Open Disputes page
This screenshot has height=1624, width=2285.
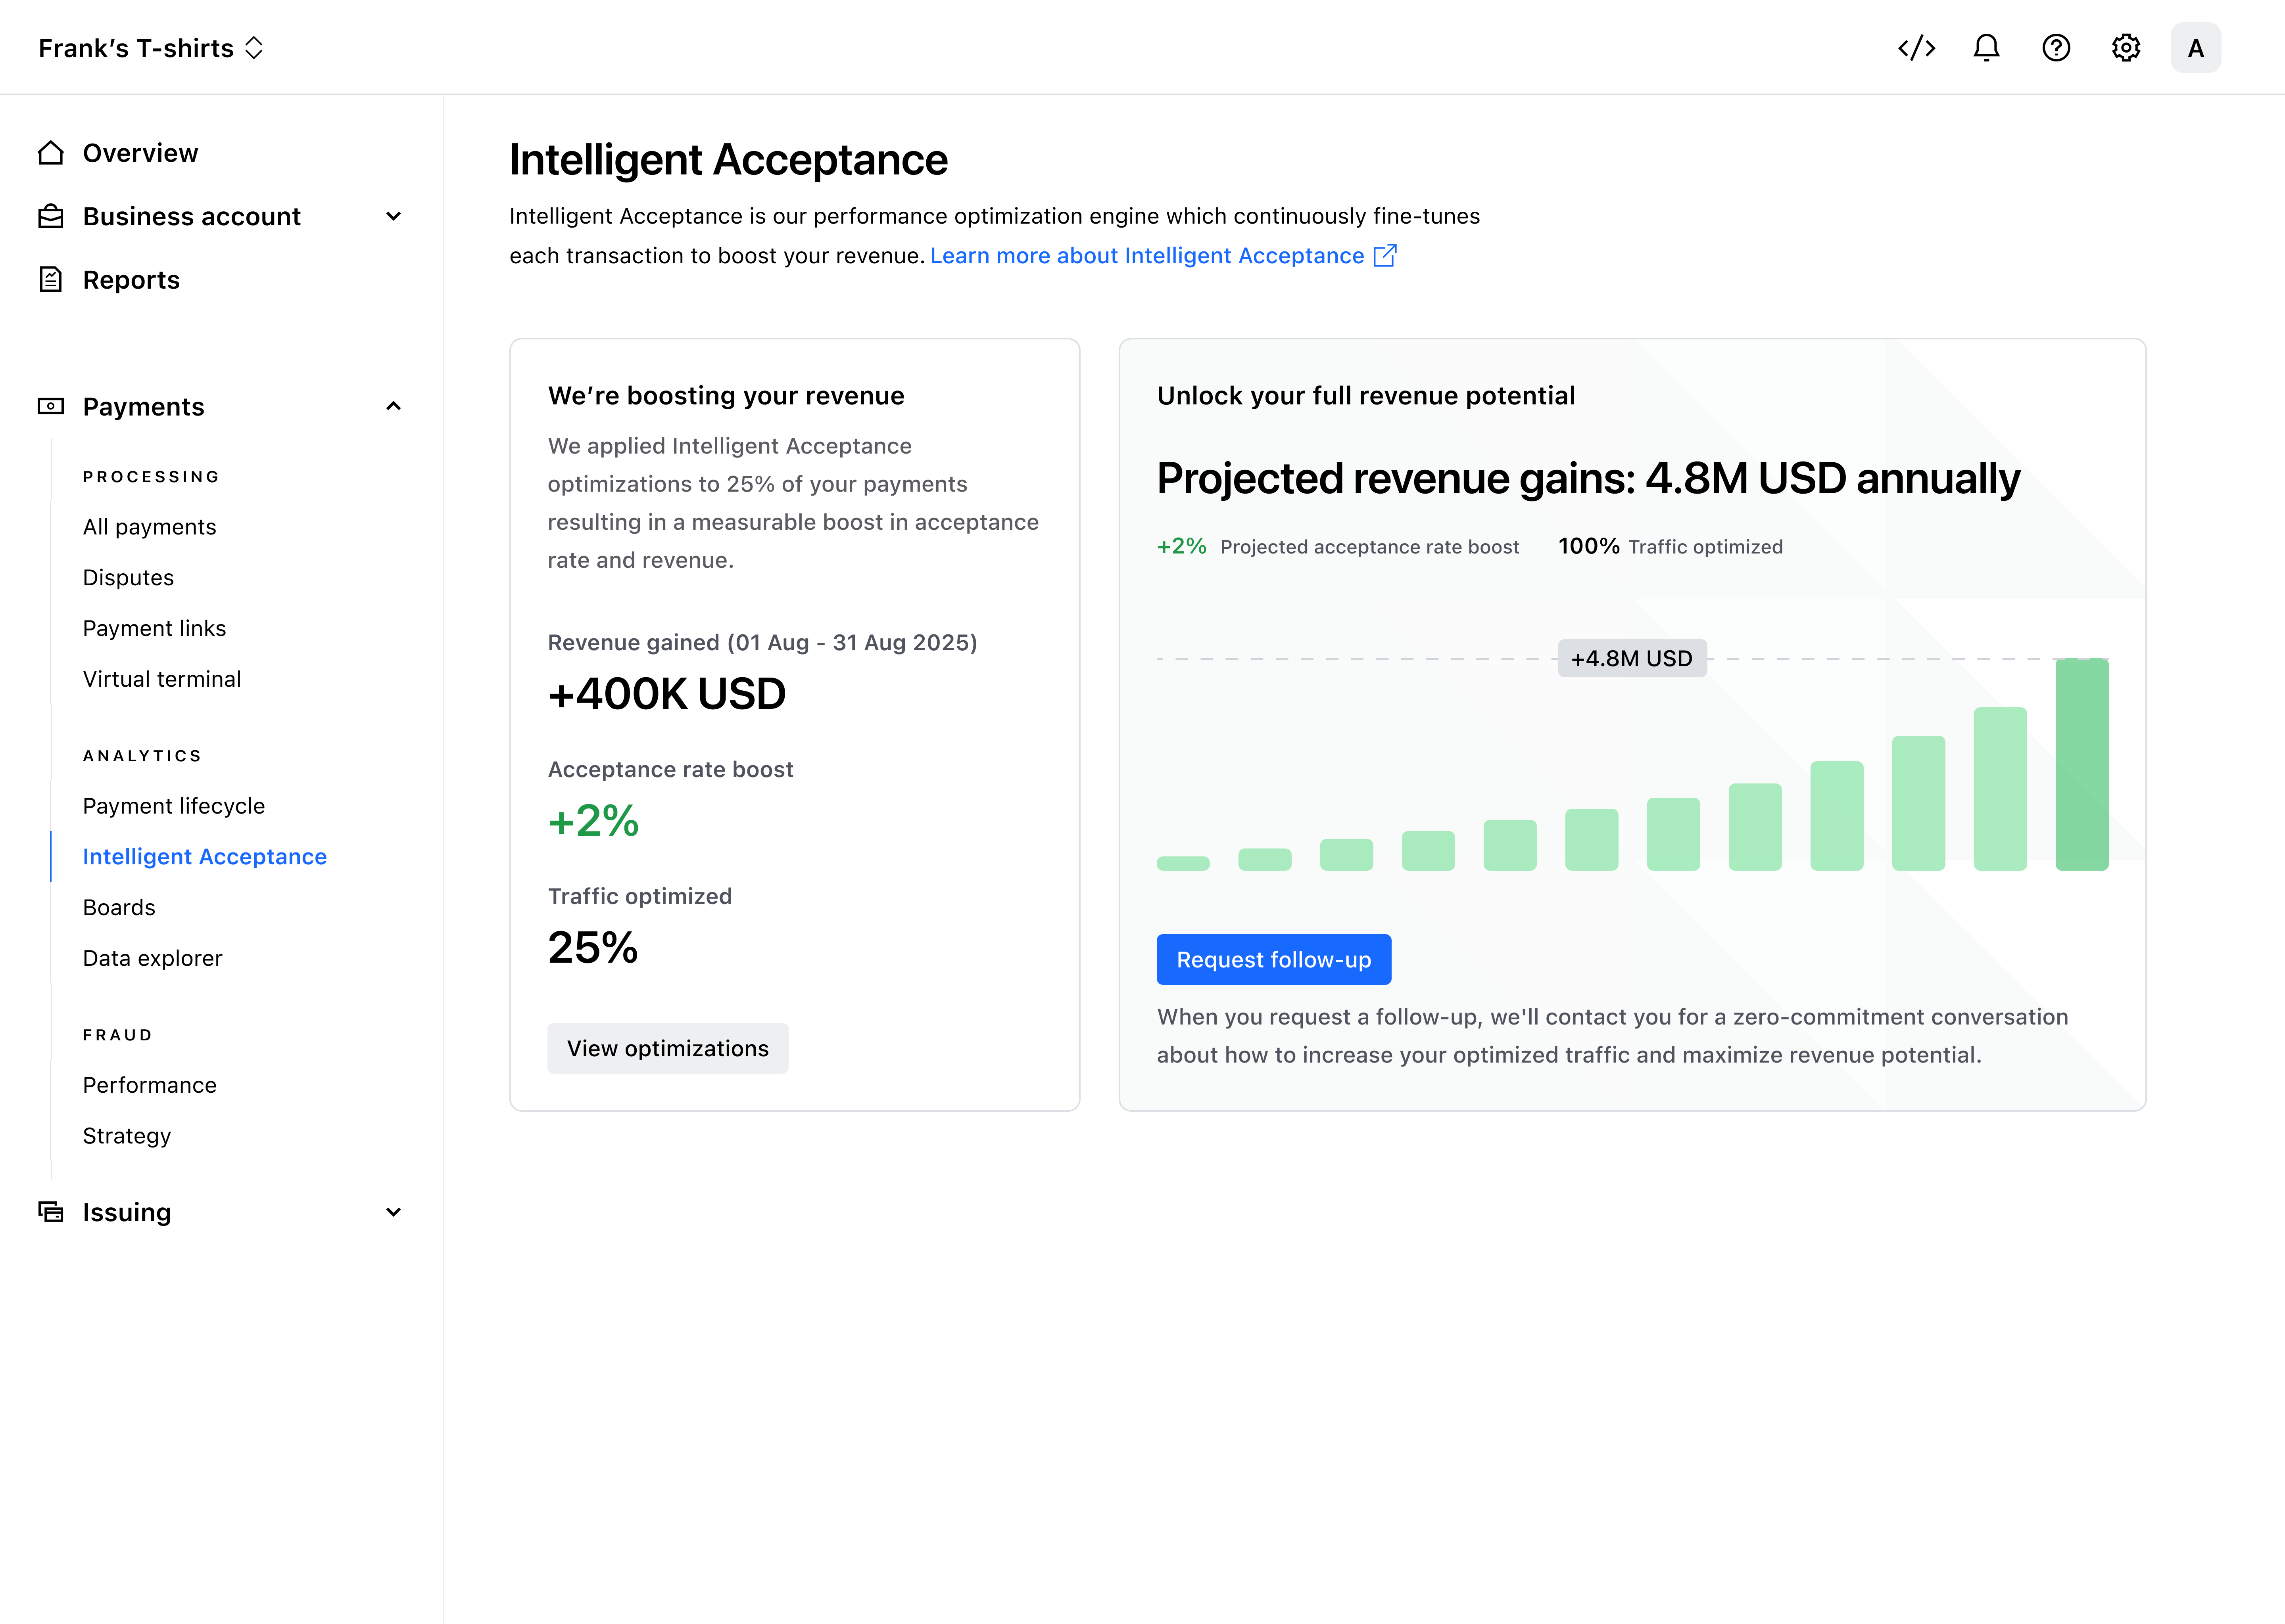tap(128, 578)
